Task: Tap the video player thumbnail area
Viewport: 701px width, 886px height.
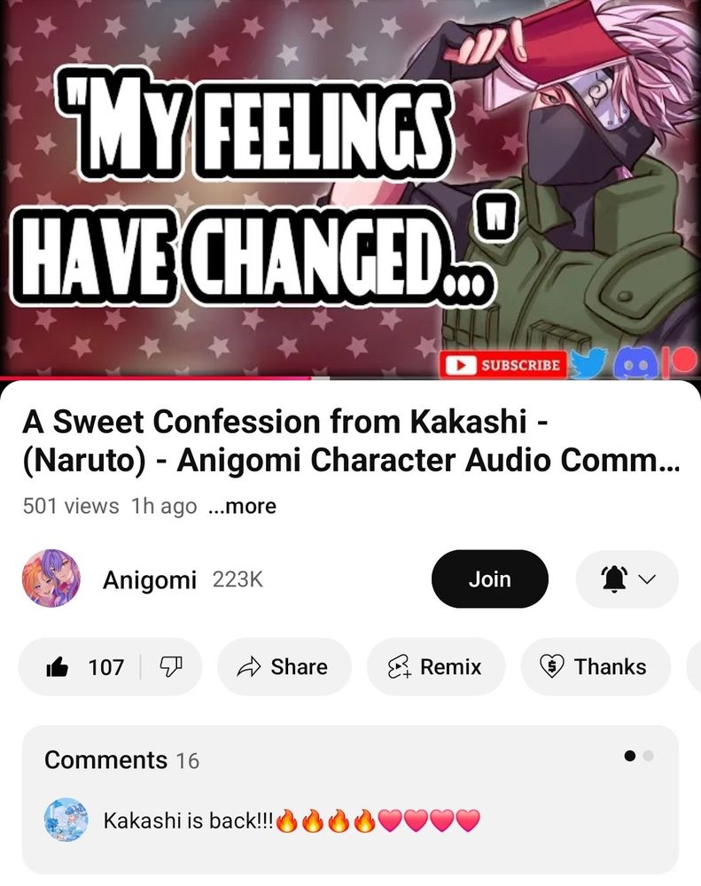Action: coord(351,188)
